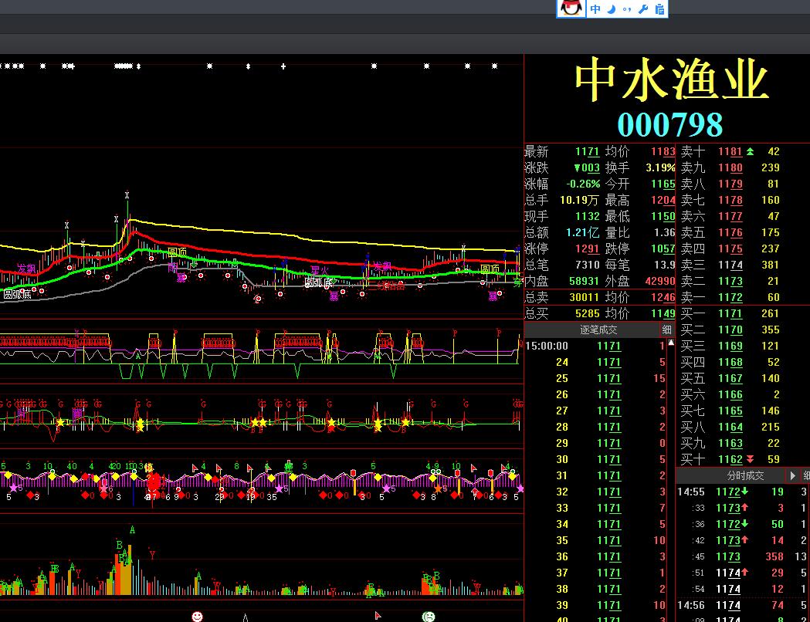Click the 外盘 value 42990
810x622 pixels.
coord(660,281)
